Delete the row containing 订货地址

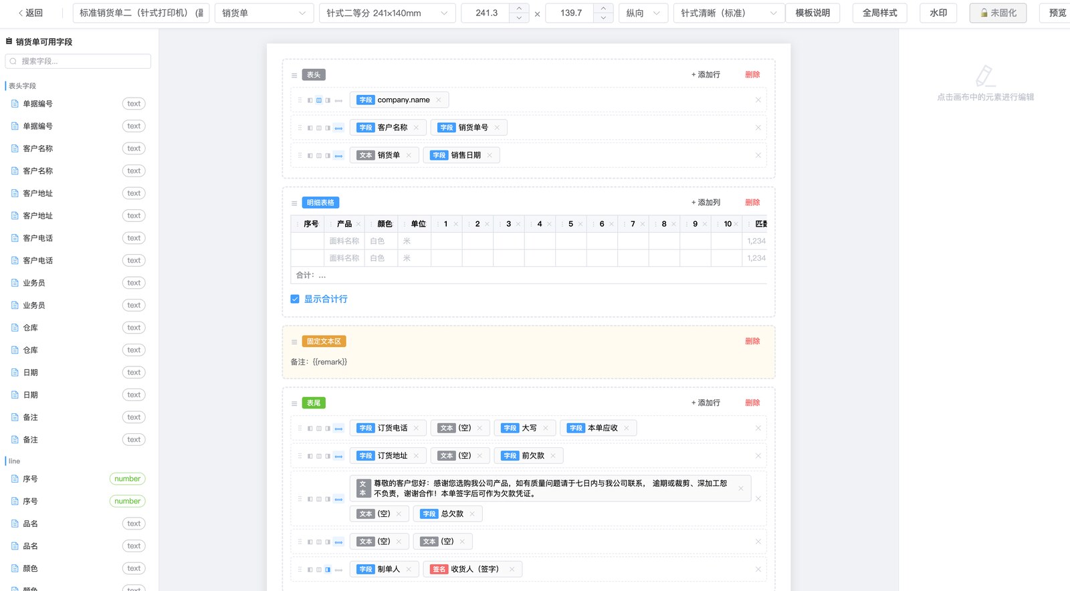click(x=758, y=456)
